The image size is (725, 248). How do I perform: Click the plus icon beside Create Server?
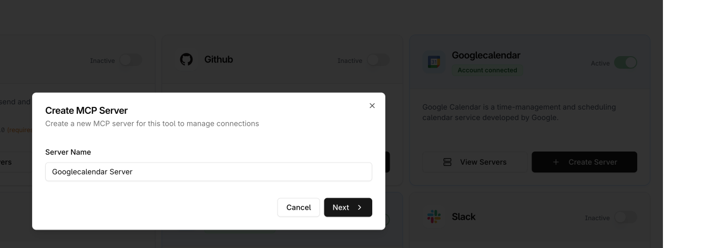pyautogui.click(x=556, y=163)
